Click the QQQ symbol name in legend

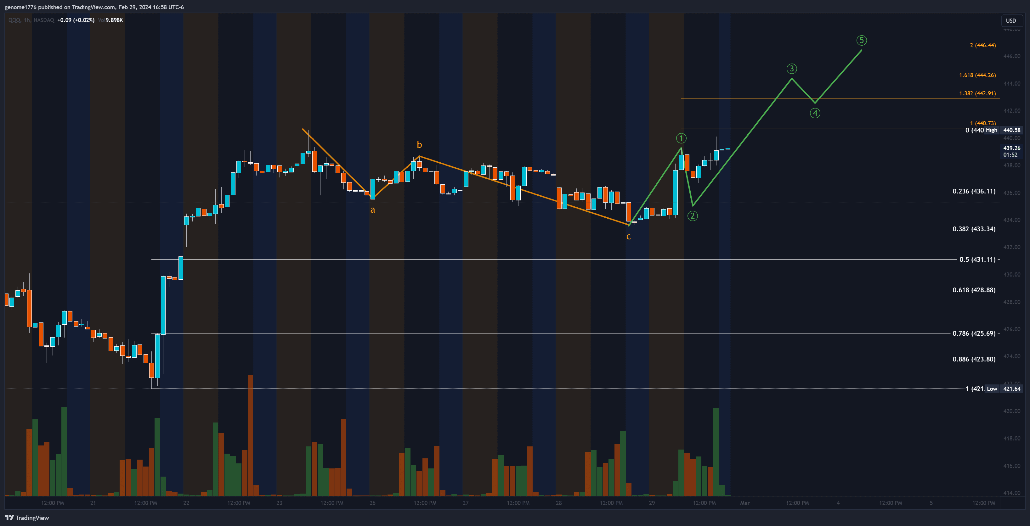(14, 20)
